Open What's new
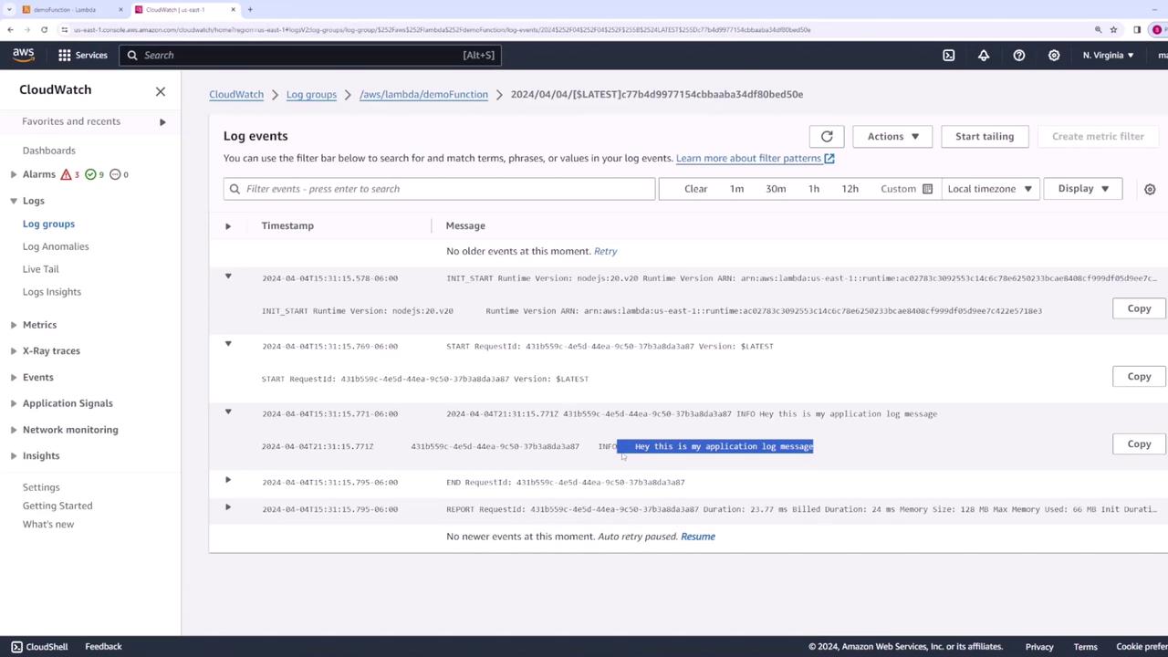 tap(48, 524)
